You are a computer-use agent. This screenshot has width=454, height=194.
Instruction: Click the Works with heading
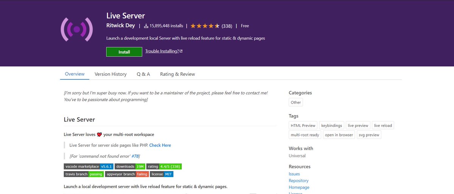coord(301,148)
